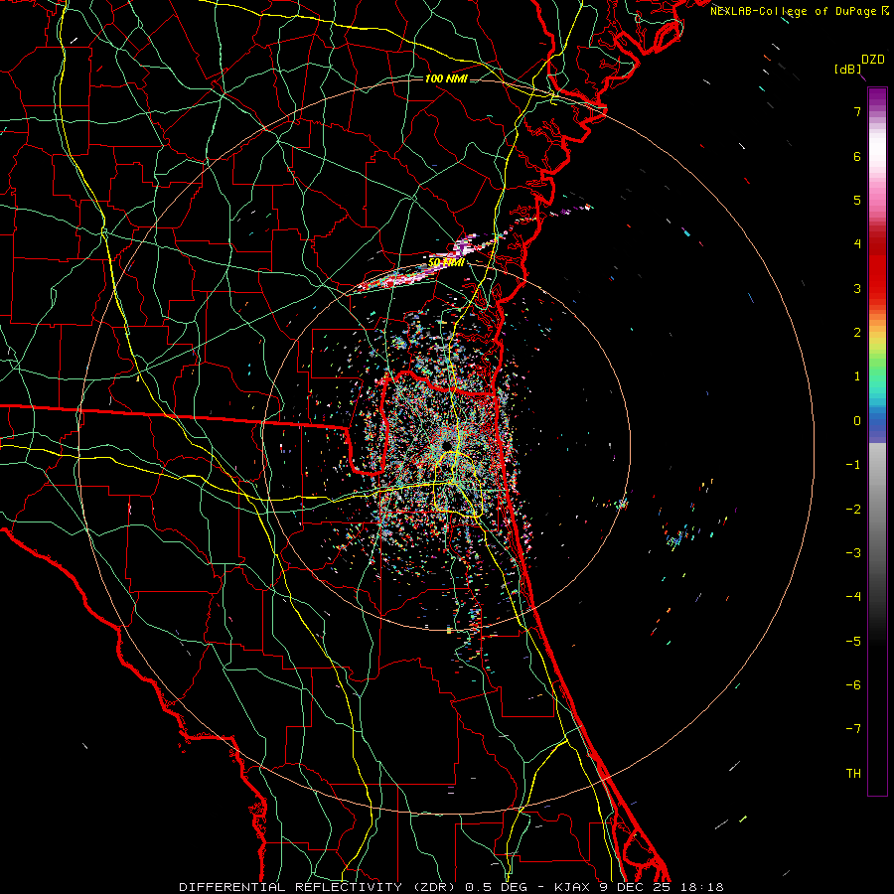894x894 pixels.
Task: Click the 100 NMI range ring label
Action: (446, 78)
